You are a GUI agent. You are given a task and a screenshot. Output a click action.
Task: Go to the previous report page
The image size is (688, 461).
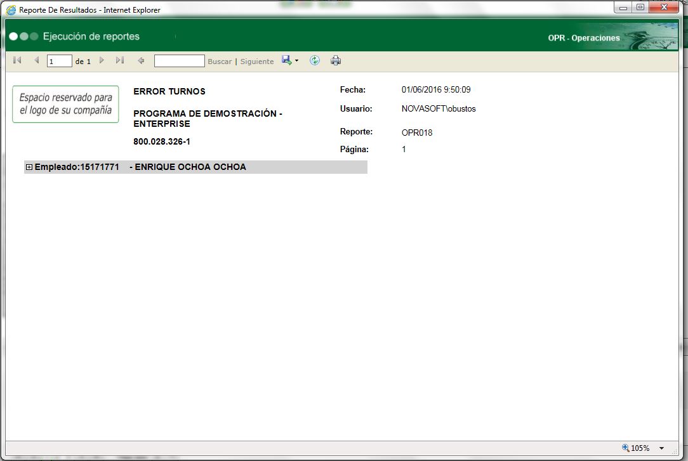click(36, 60)
